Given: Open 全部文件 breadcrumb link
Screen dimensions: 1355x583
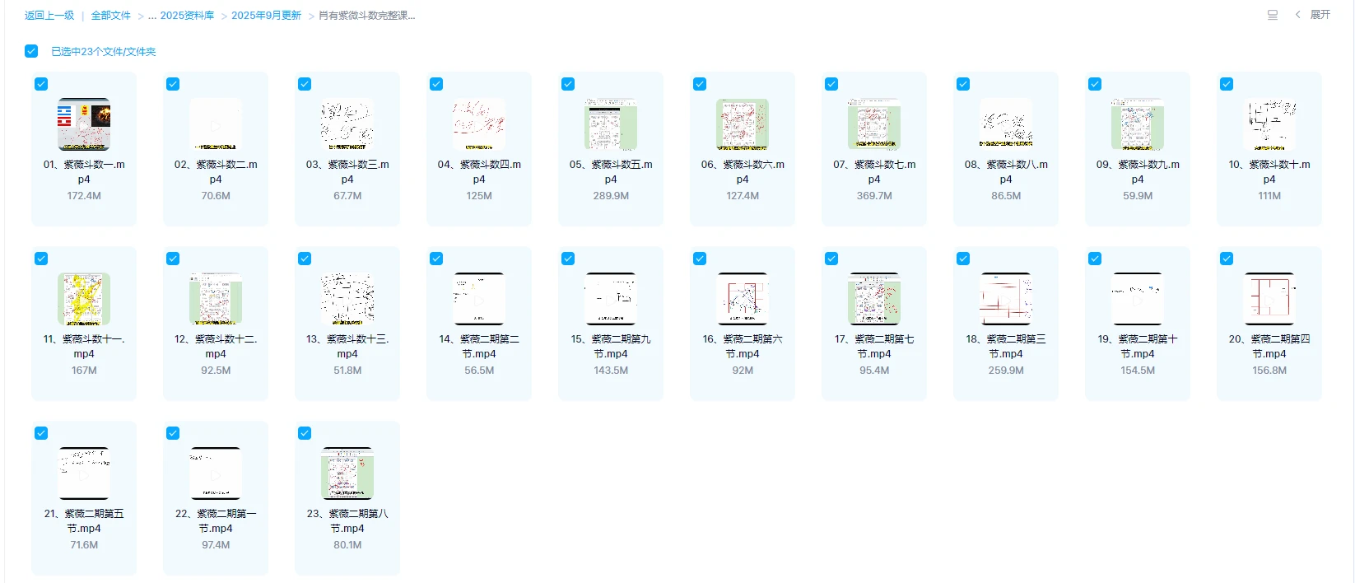Looking at the screenshot, I should point(110,16).
